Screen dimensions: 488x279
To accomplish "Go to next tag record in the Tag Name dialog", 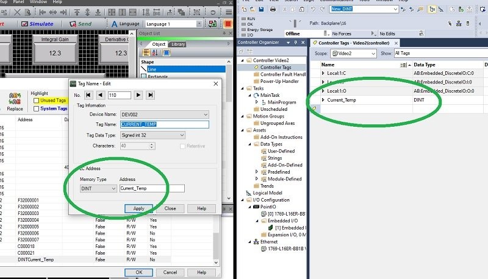I will pos(138,95).
